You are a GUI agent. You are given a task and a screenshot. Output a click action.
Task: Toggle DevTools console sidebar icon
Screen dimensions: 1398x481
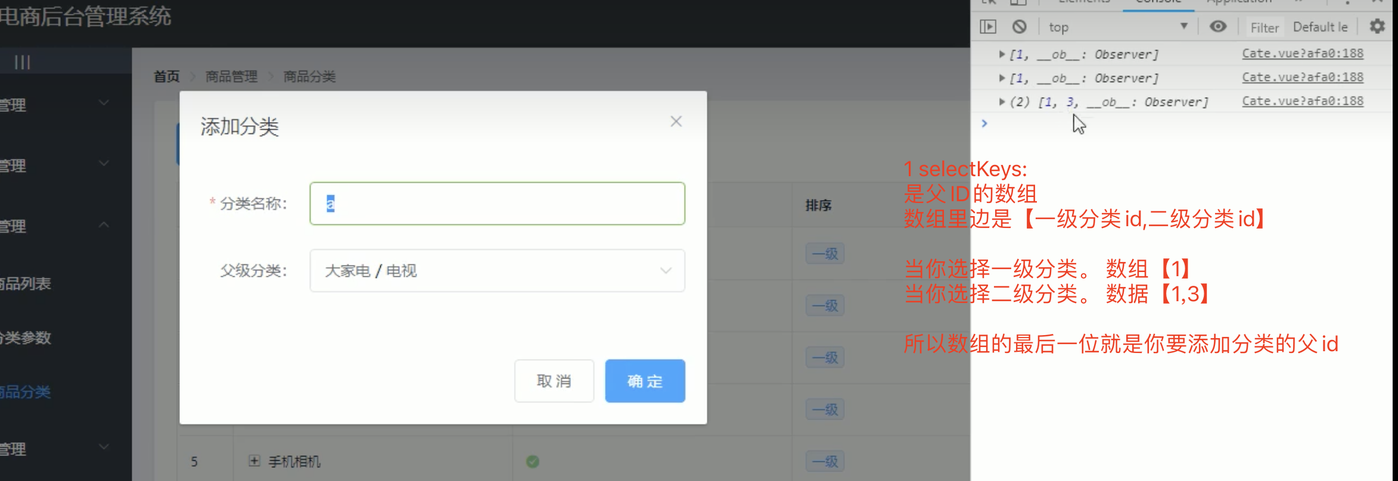[x=988, y=27]
